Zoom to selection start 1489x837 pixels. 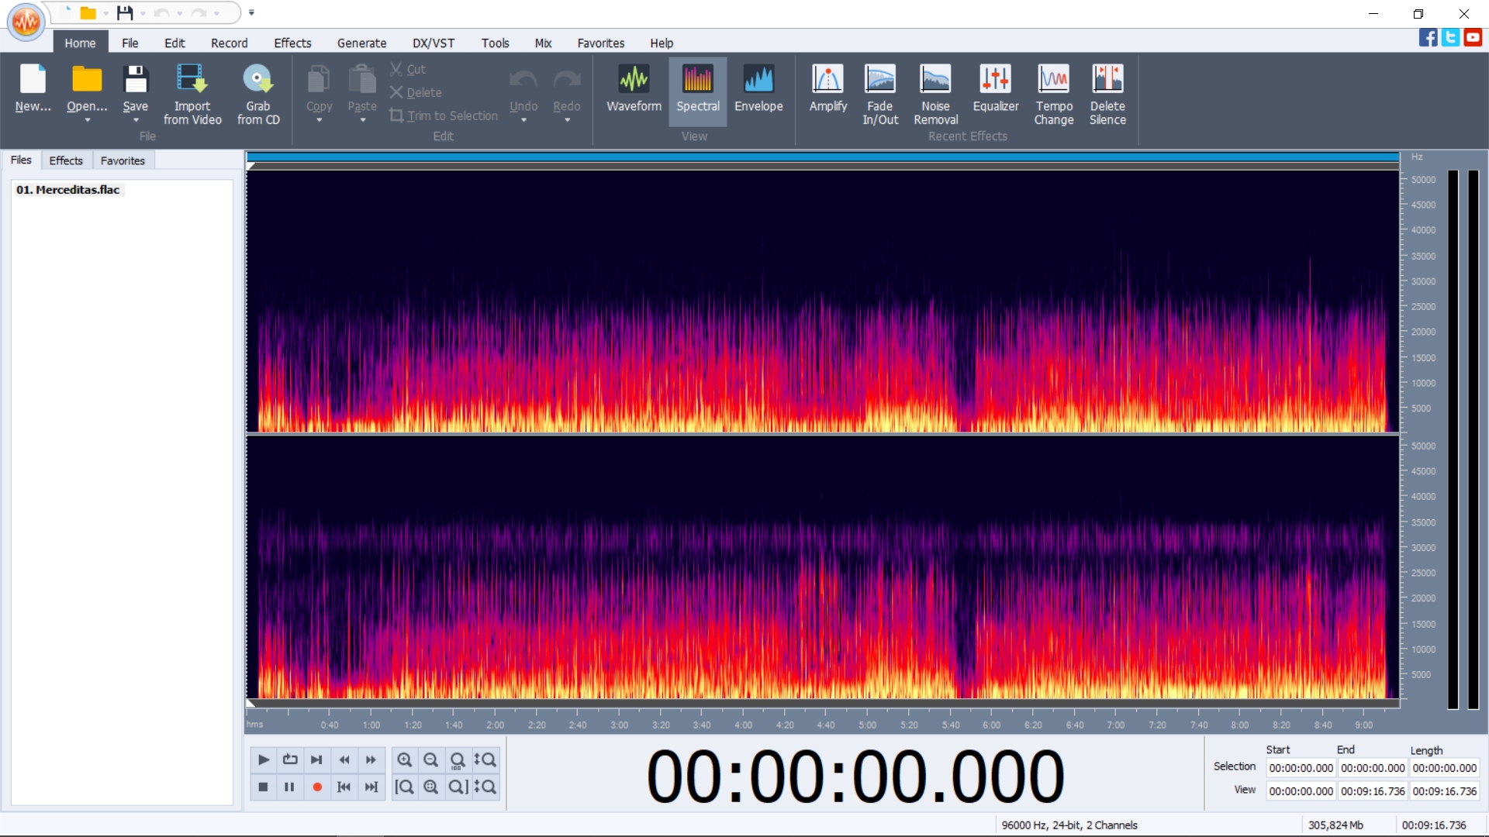tap(405, 787)
